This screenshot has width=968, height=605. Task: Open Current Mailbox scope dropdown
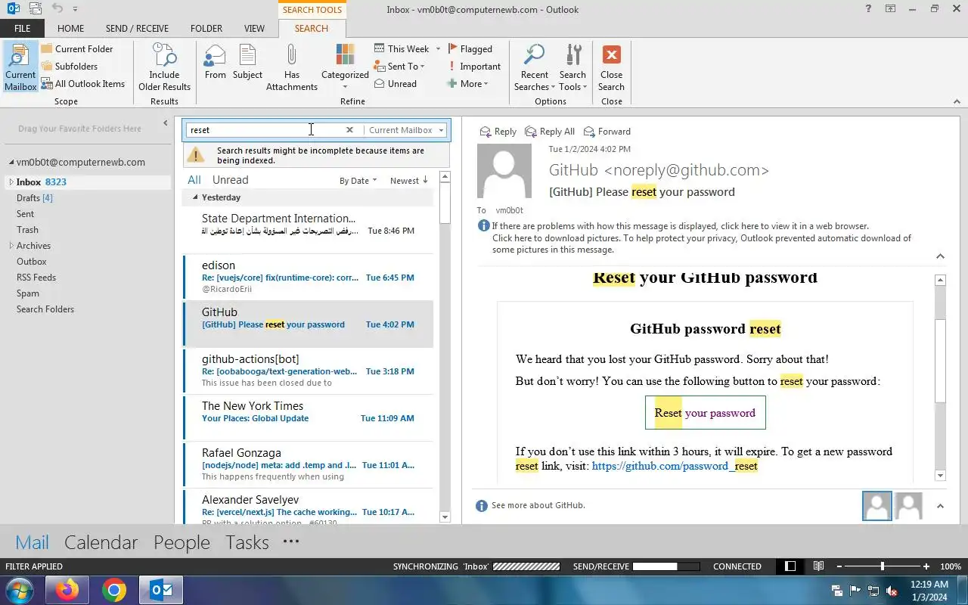pos(405,130)
